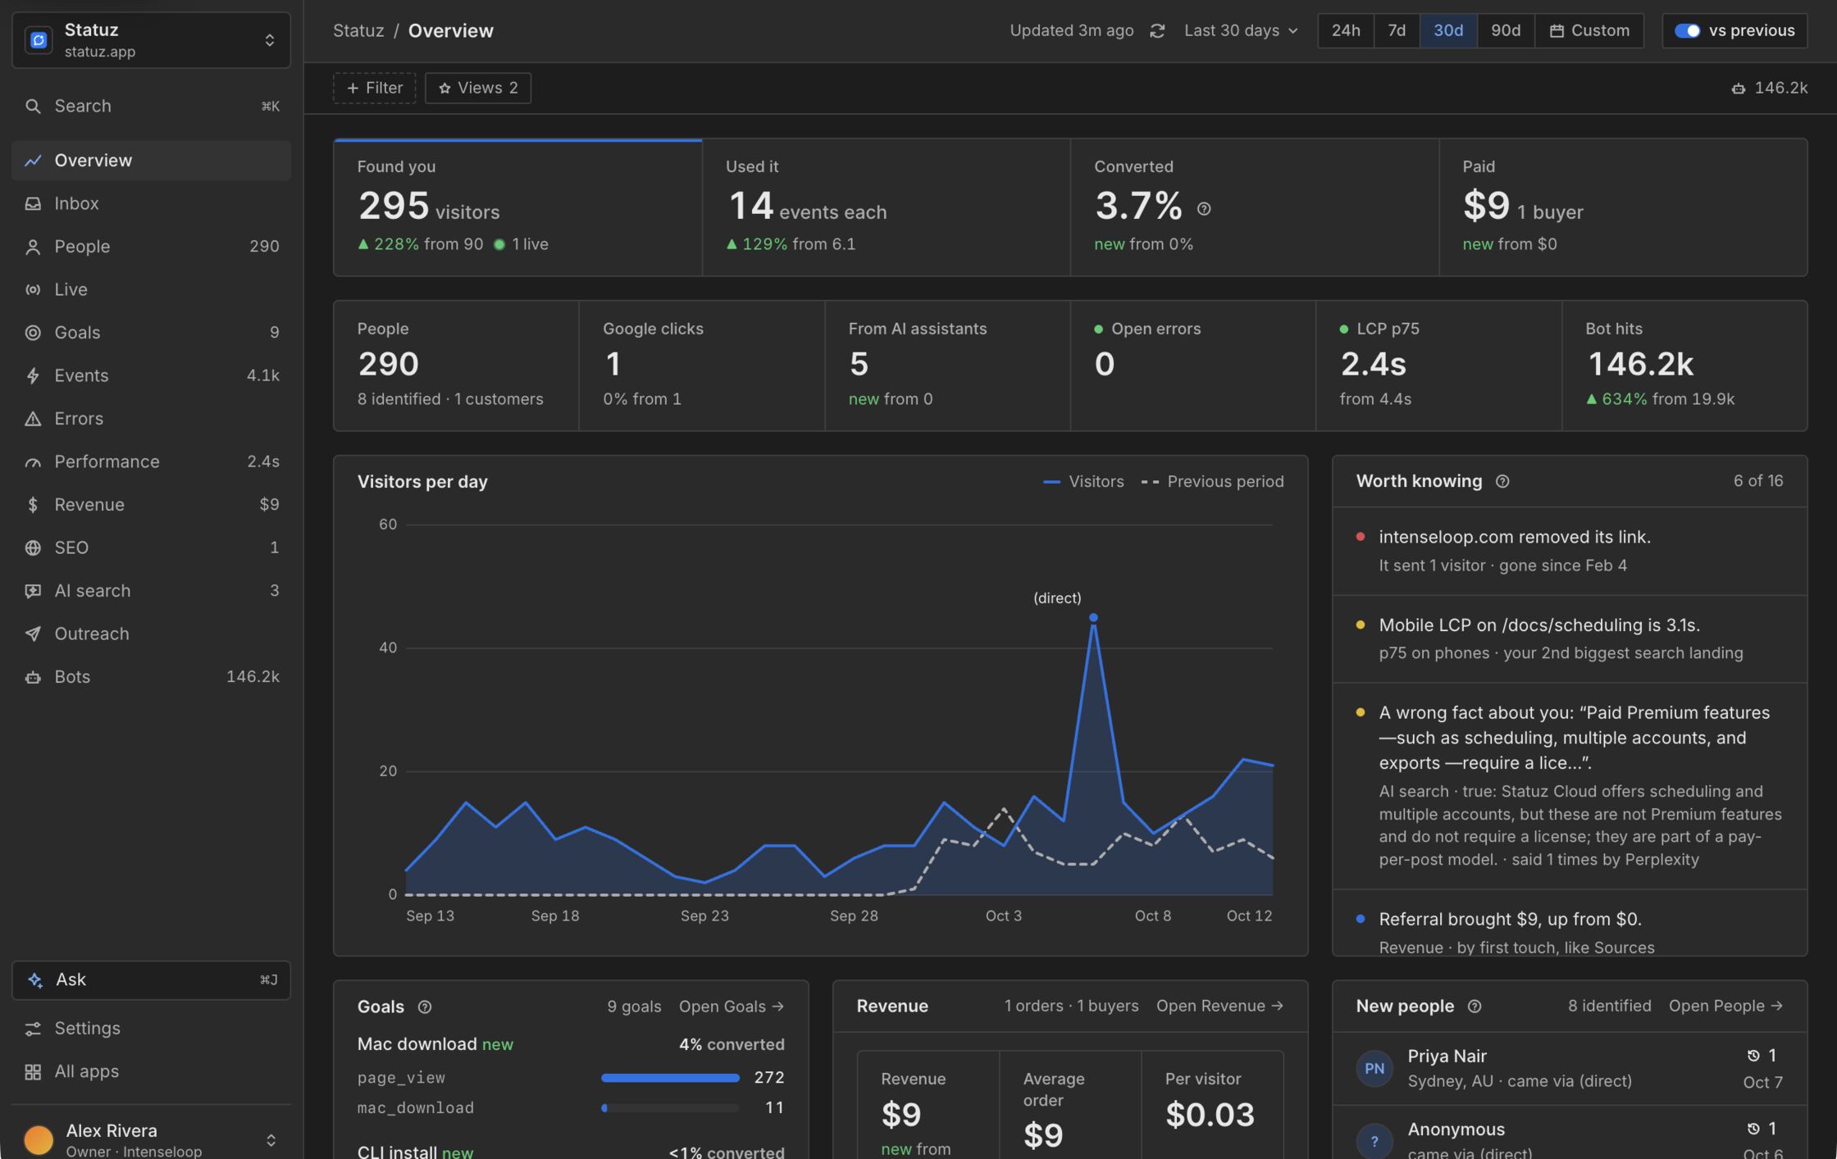Click the All apps grid icon
The width and height of the screenshot is (1837, 1159).
tap(33, 1072)
